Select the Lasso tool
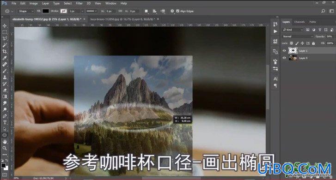Screen dimensions: 336x180 pyautogui.click(x=5, y=38)
